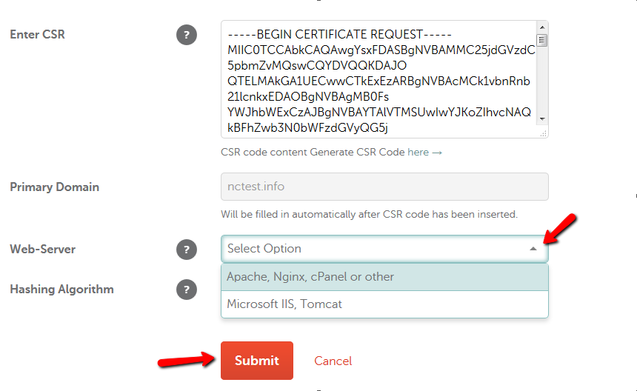This screenshot has width=637, height=391.
Task: Open help icon next to Web-Server
Action: [187, 250]
